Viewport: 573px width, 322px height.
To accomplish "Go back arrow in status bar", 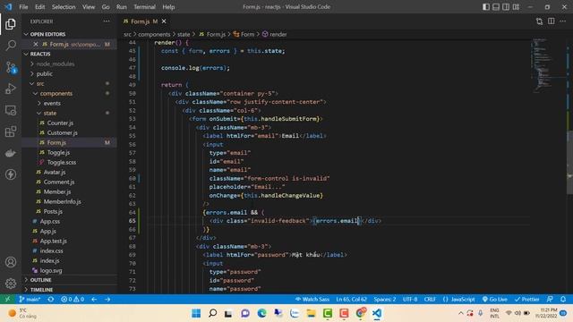I will coord(94,299).
